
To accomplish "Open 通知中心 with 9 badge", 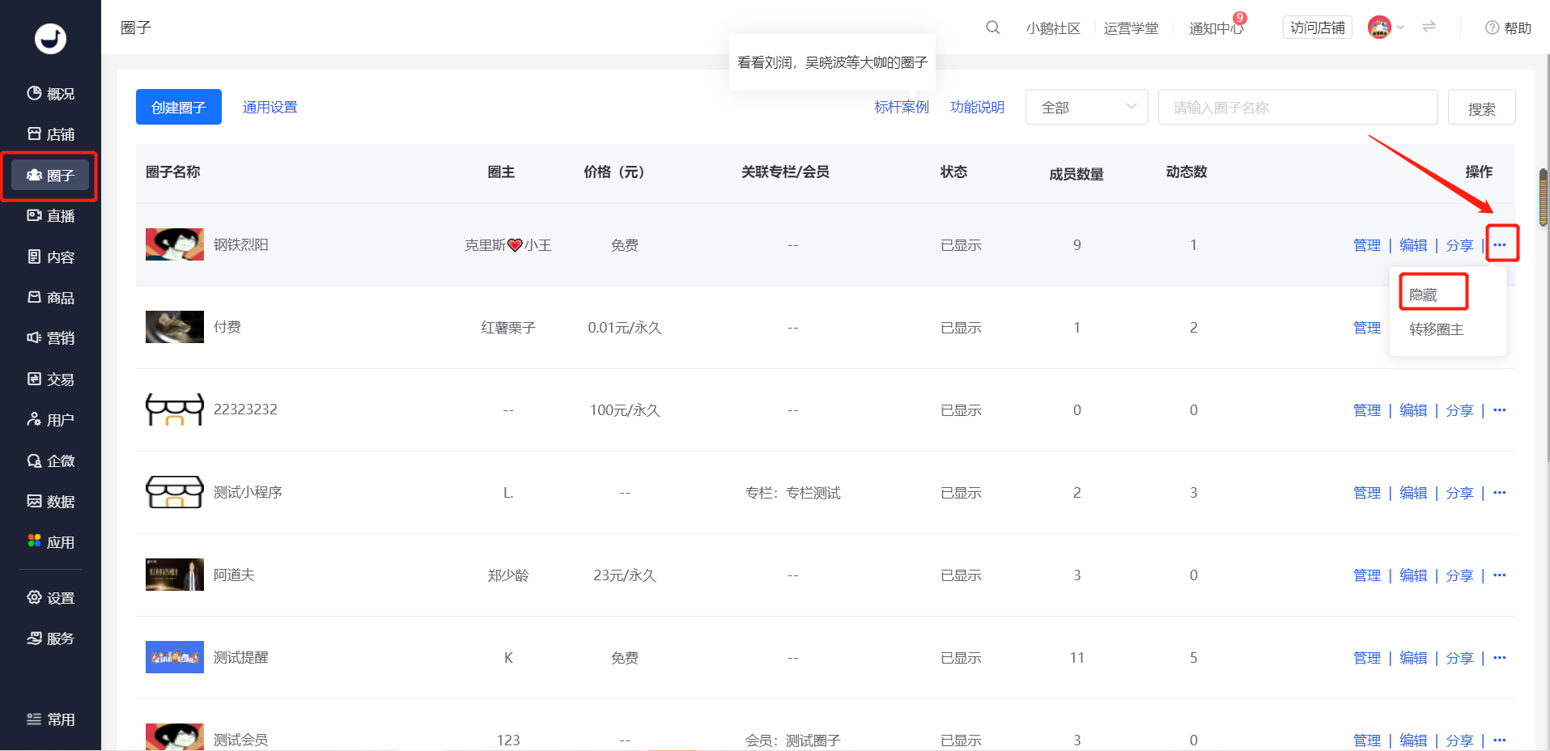I will point(1217,27).
